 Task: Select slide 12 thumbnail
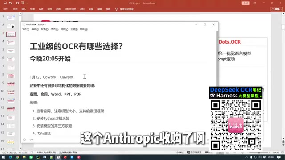[x=11, y=109]
